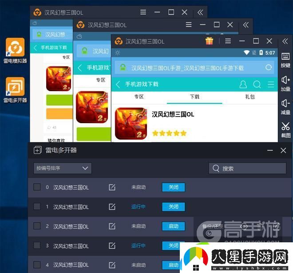The height and width of the screenshot is (273, 293).
Task: Switch to the 礼包 tab
Action: pyautogui.click(x=250, y=97)
